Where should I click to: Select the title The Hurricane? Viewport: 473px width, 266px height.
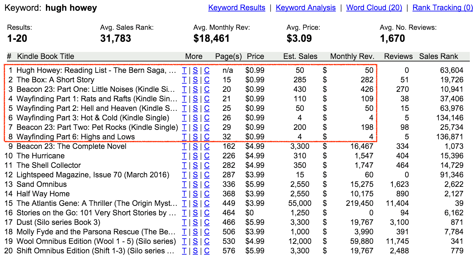[x=41, y=156]
